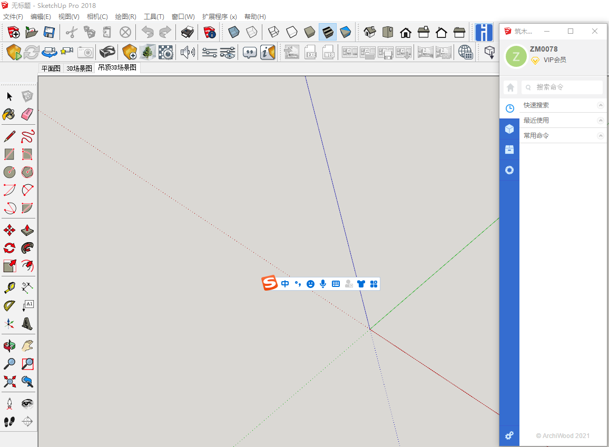Select the Line pencil tool
The image size is (609, 447).
click(x=9, y=136)
